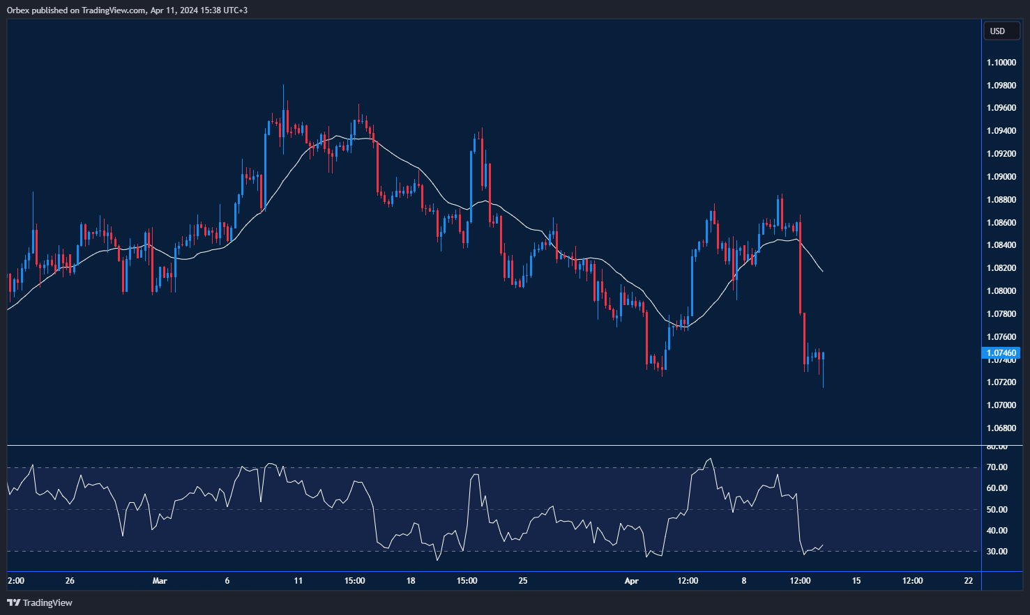Click the blue current price label 1.07460
The height and width of the screenshot is (615, 1030).
(1001, 353)
